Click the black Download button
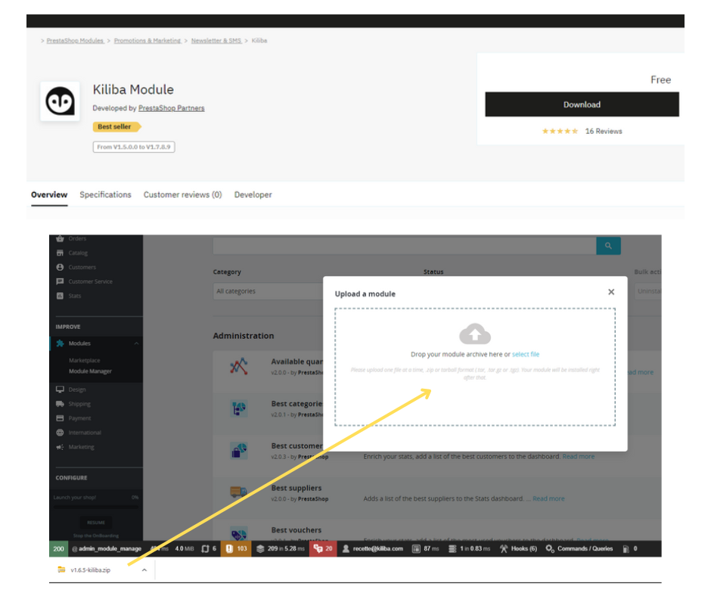 coord(582,104)
